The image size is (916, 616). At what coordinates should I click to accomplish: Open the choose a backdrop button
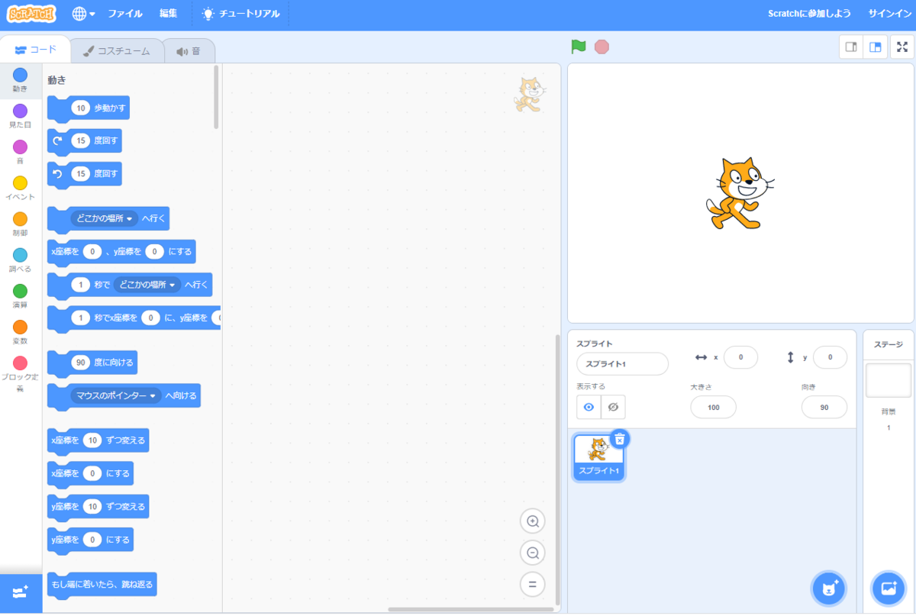tap(889, 589)
